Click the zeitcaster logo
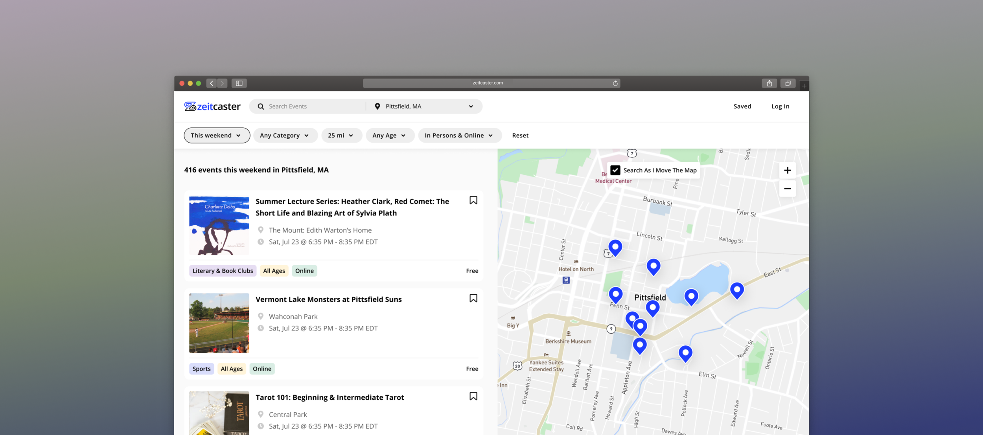983x435 pixels. click(212, 106)
